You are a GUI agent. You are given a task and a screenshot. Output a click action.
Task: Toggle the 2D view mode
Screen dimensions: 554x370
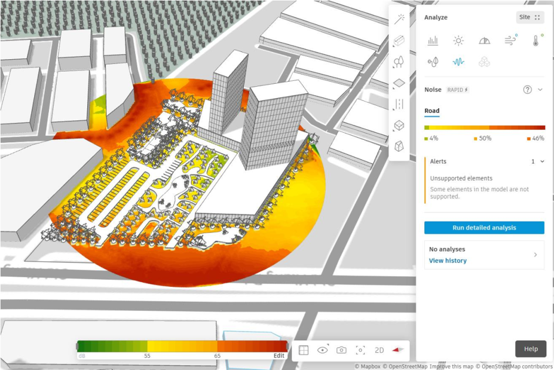click(379, 350)
